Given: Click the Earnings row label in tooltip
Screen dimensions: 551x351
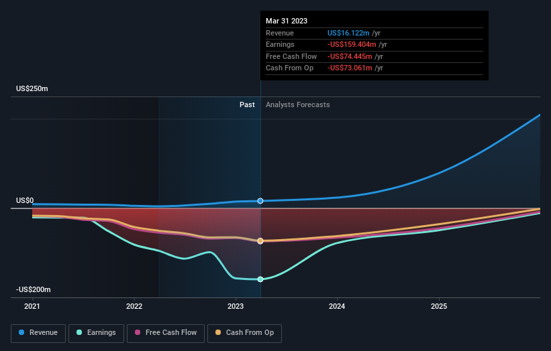Looking at the screenshot, I should pyautogui.click(x=280, y=44).
